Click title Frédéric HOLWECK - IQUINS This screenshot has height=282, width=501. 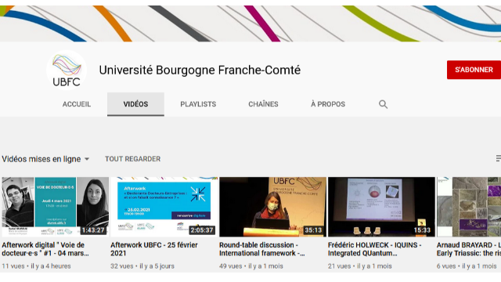[x=374, y=249]
